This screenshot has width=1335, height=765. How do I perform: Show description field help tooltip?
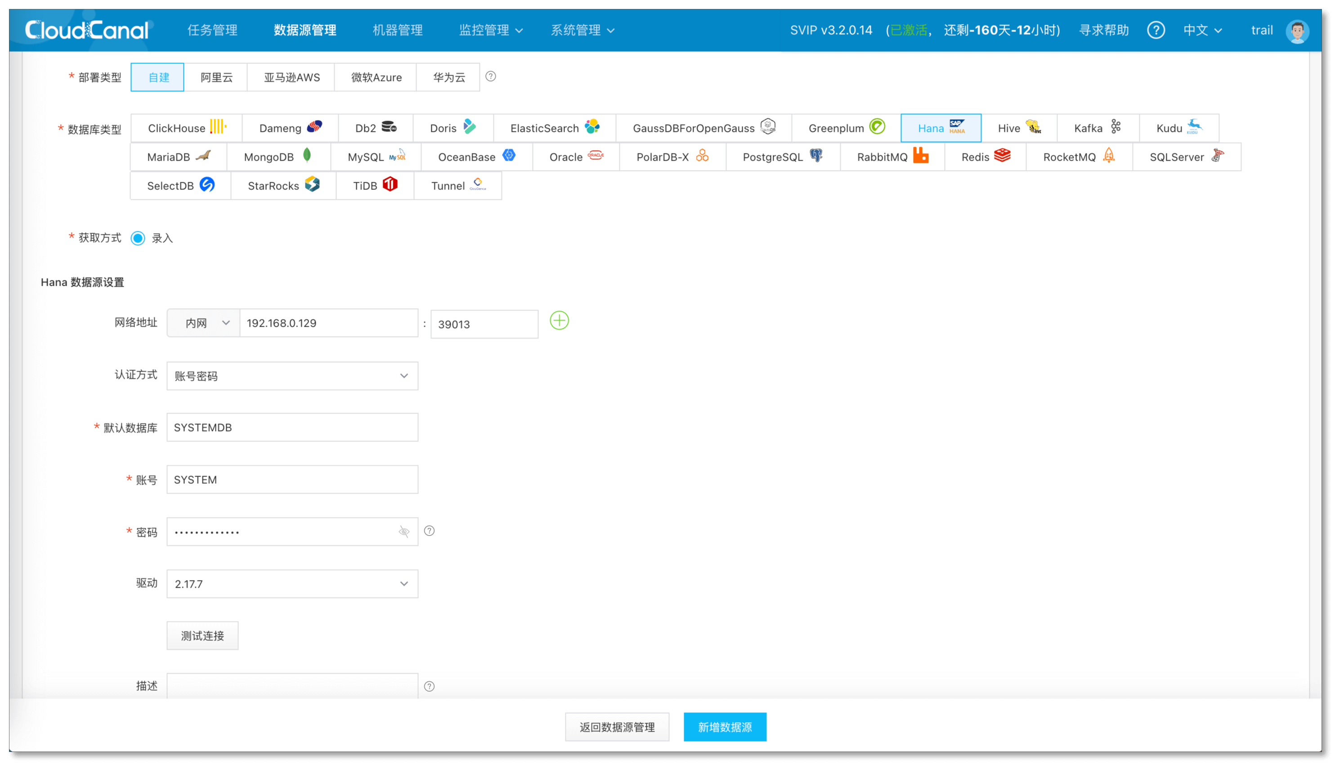(429, 686)
